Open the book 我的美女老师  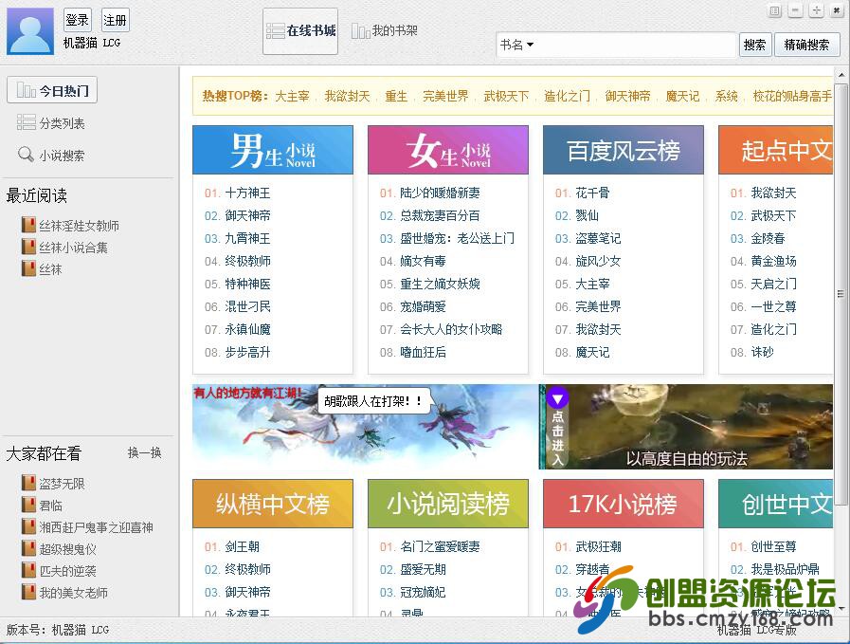pyautogui.click(x=73, y=592)
